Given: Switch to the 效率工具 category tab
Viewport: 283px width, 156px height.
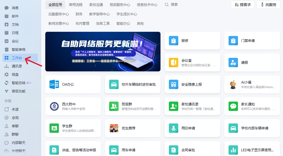Looking at the screenshot, I should pos(103,23).
